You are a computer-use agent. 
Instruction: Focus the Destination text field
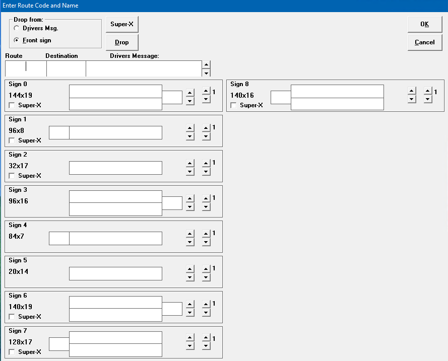click(x=66, y=68)
